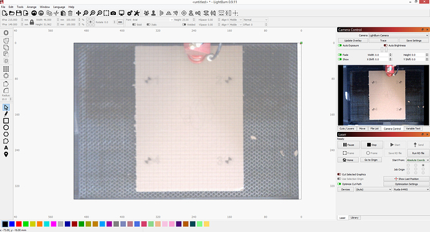
Task: Open the Align Y Middle dropdown
Action: (236, 24)
